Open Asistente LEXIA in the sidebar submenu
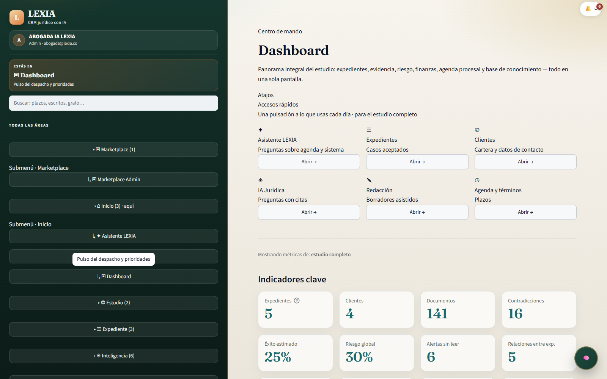The height and width of the screenshot is (379, 607). pos(113,236)
